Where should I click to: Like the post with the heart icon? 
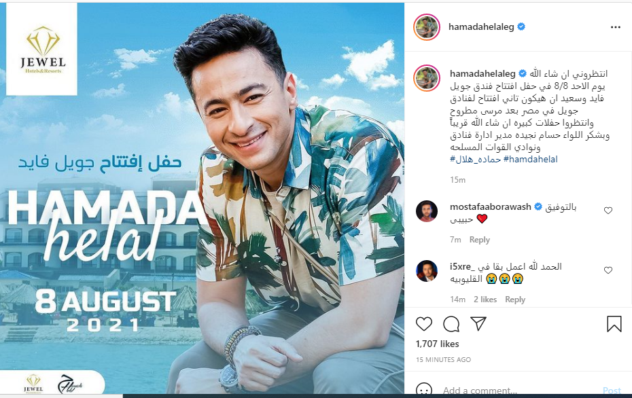pos(423,324)
